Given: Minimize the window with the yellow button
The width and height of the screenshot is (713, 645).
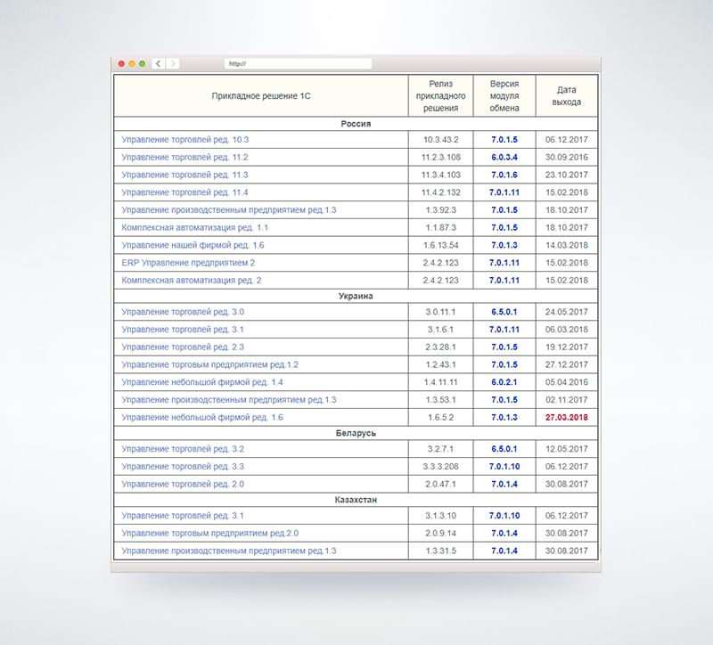Looking at the screenshot, I should pos(132,63).
